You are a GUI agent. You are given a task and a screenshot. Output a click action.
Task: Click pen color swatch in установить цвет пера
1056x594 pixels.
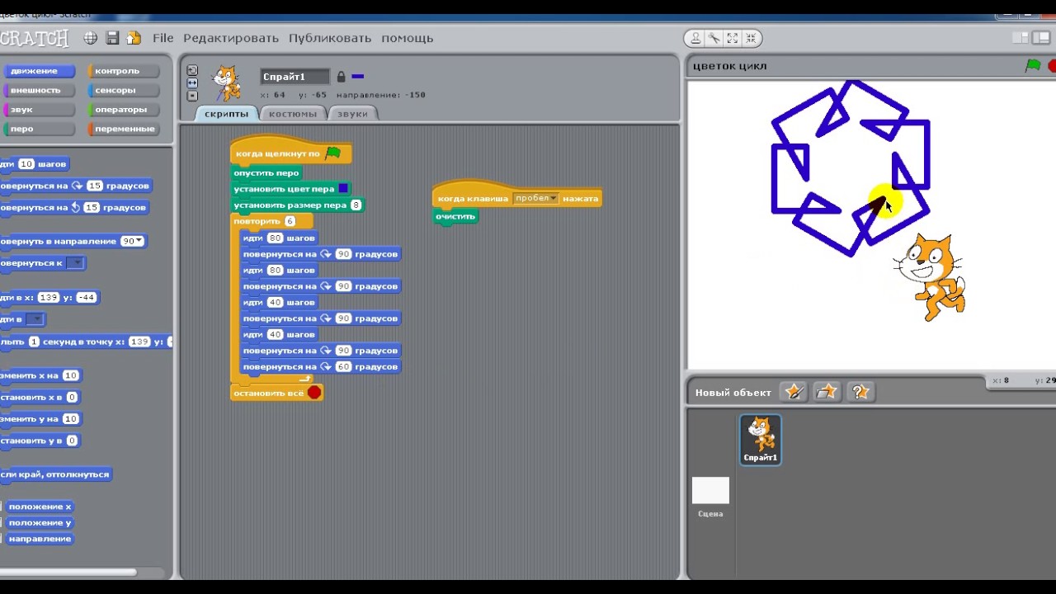click(343, 189)
